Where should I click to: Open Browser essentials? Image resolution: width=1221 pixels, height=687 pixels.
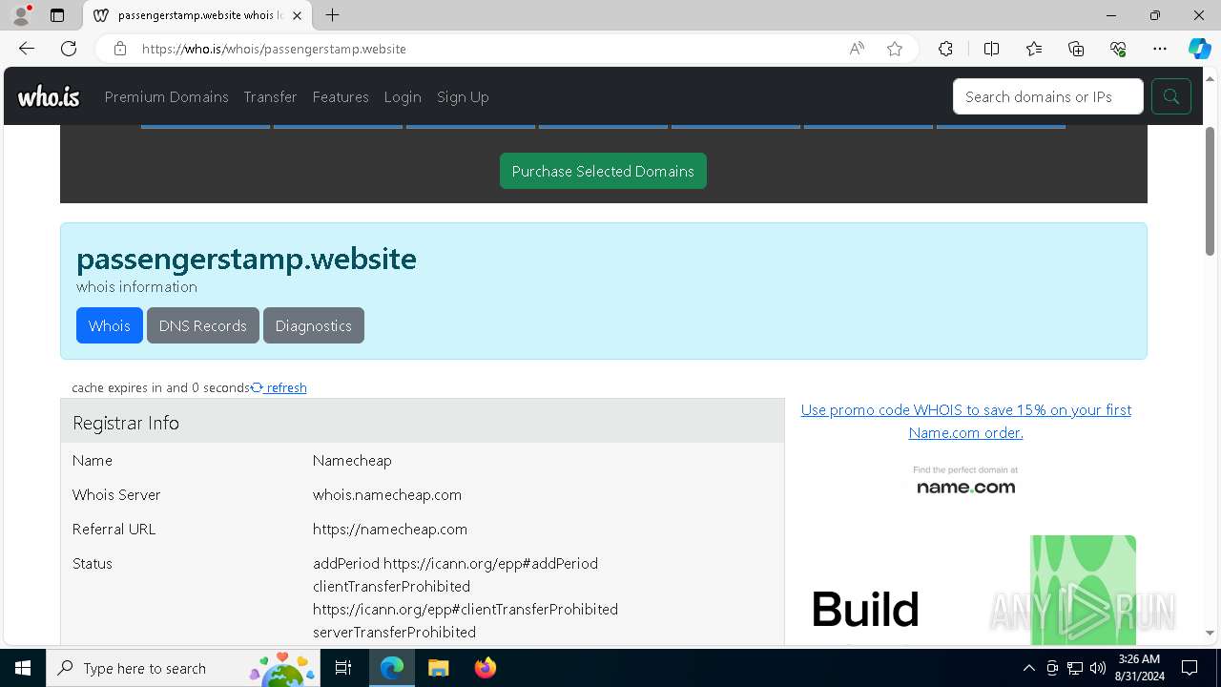click(x=1118, y=49)
